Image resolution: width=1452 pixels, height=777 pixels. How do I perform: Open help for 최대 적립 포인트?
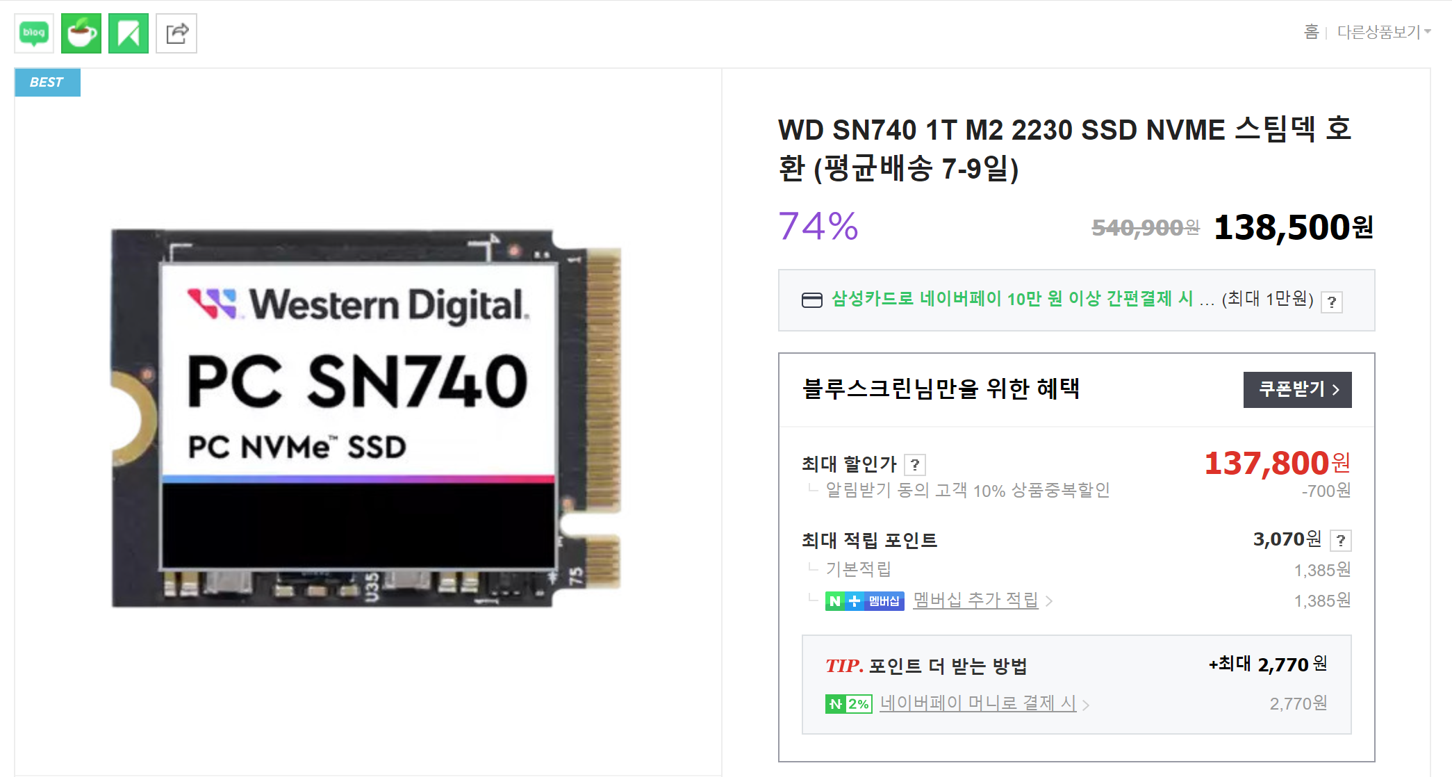pyautogui.click(x=1341, y=540)
